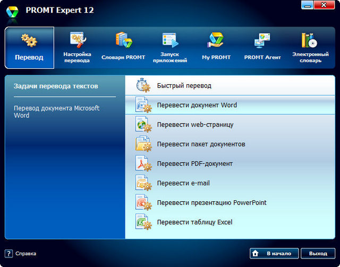This screenshot has width=340, height=267.
Task: Click the Quick Translate stopwatch icon
Action: (x=143, y=85)
